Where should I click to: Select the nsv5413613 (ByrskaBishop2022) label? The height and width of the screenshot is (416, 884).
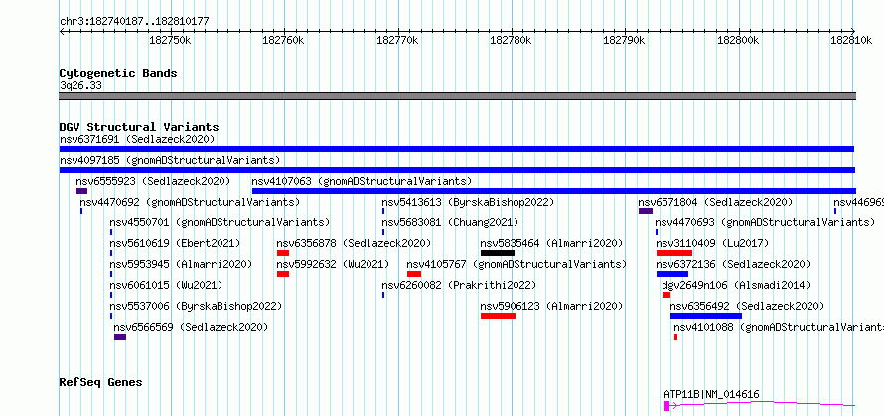[x=468, y=202]
